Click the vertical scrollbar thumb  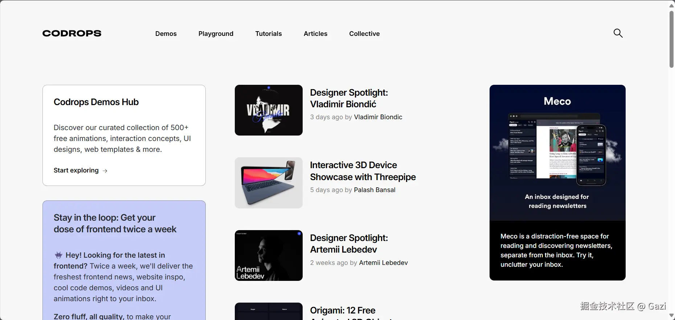coord(671,39)
